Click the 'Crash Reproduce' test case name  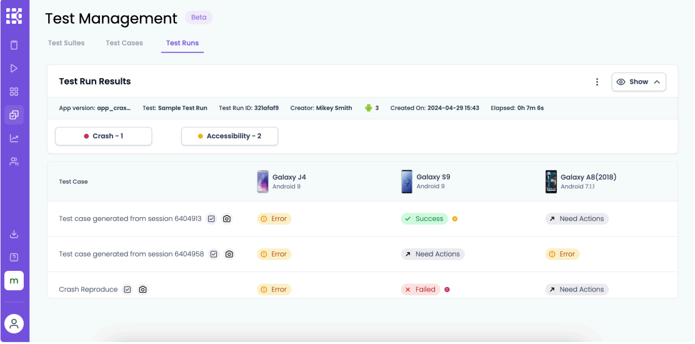pos(88,290)
